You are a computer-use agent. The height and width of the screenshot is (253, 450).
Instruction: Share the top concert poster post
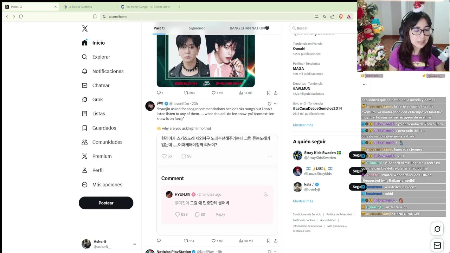276,93
